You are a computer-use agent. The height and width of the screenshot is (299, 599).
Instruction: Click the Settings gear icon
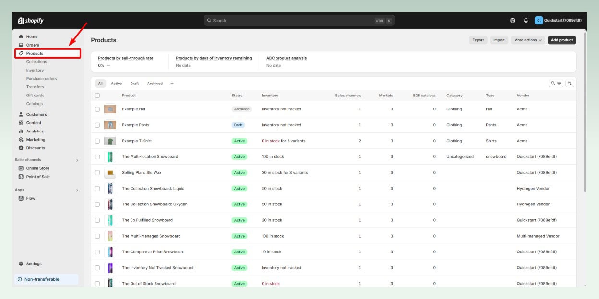point(21,264)
